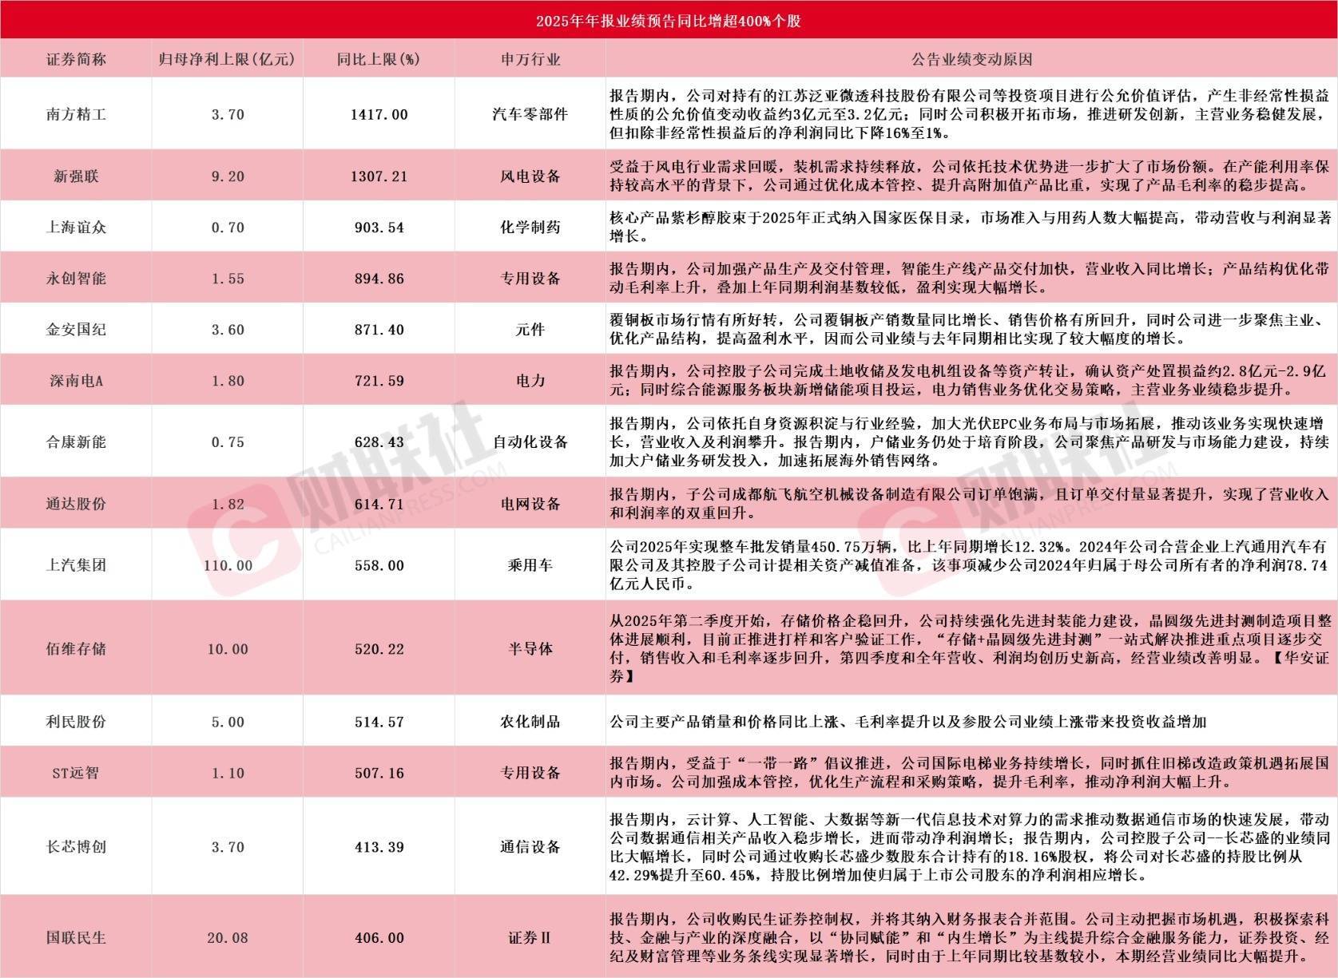Select the 申万行业 column header
Screen dimensions: 1338x978
[530, 60]
